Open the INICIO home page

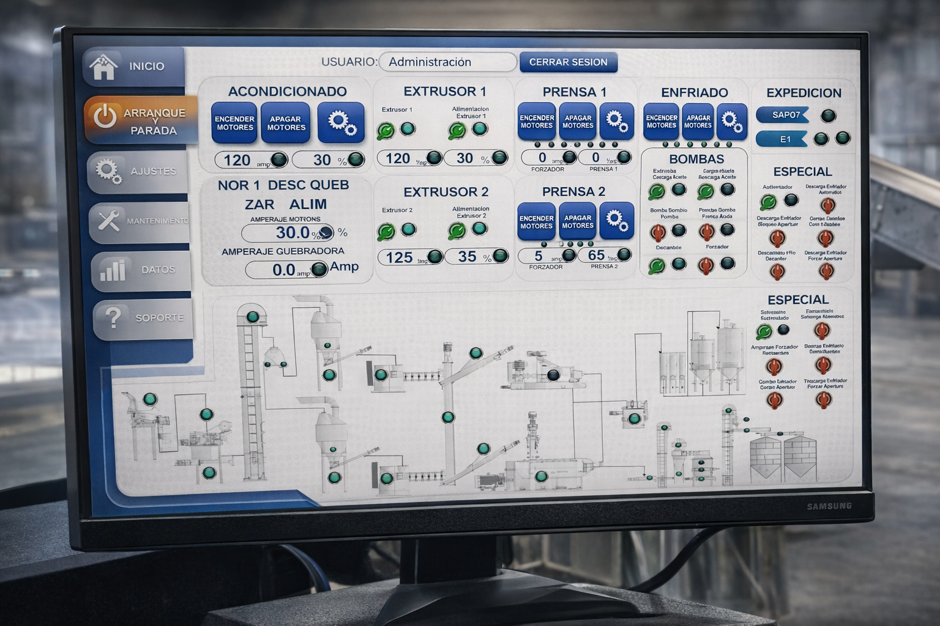pyautogui.click(x=134, y=66)
